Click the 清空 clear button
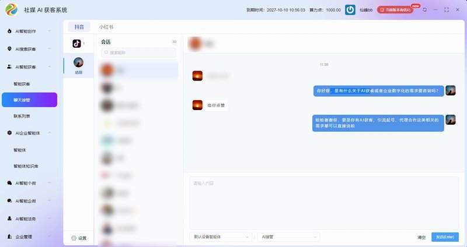 [421, 237]
